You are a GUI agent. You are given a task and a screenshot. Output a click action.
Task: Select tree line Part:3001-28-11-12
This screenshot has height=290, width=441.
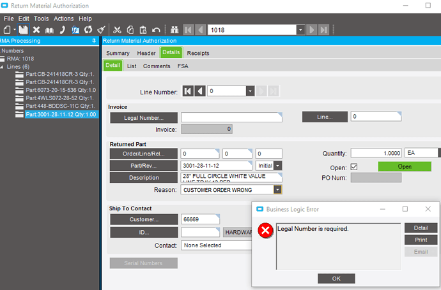point(61,114)
